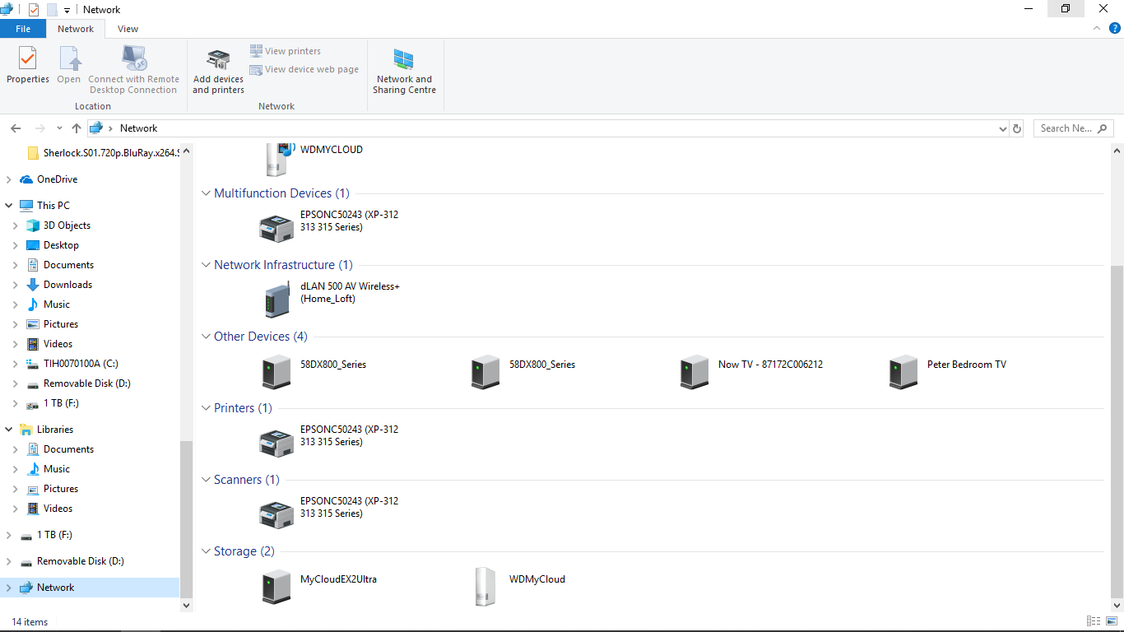Click the Up one level arrow

pyautogui.click(x=77, y=128)
